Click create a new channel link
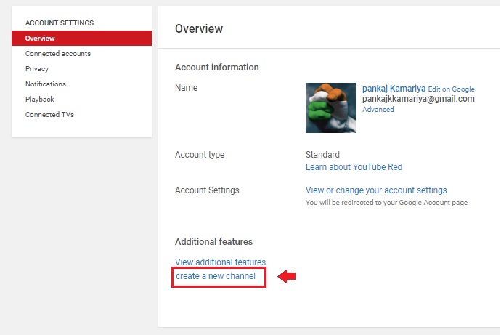Viewport: 501px width, 335px height. tap(216, 276)
